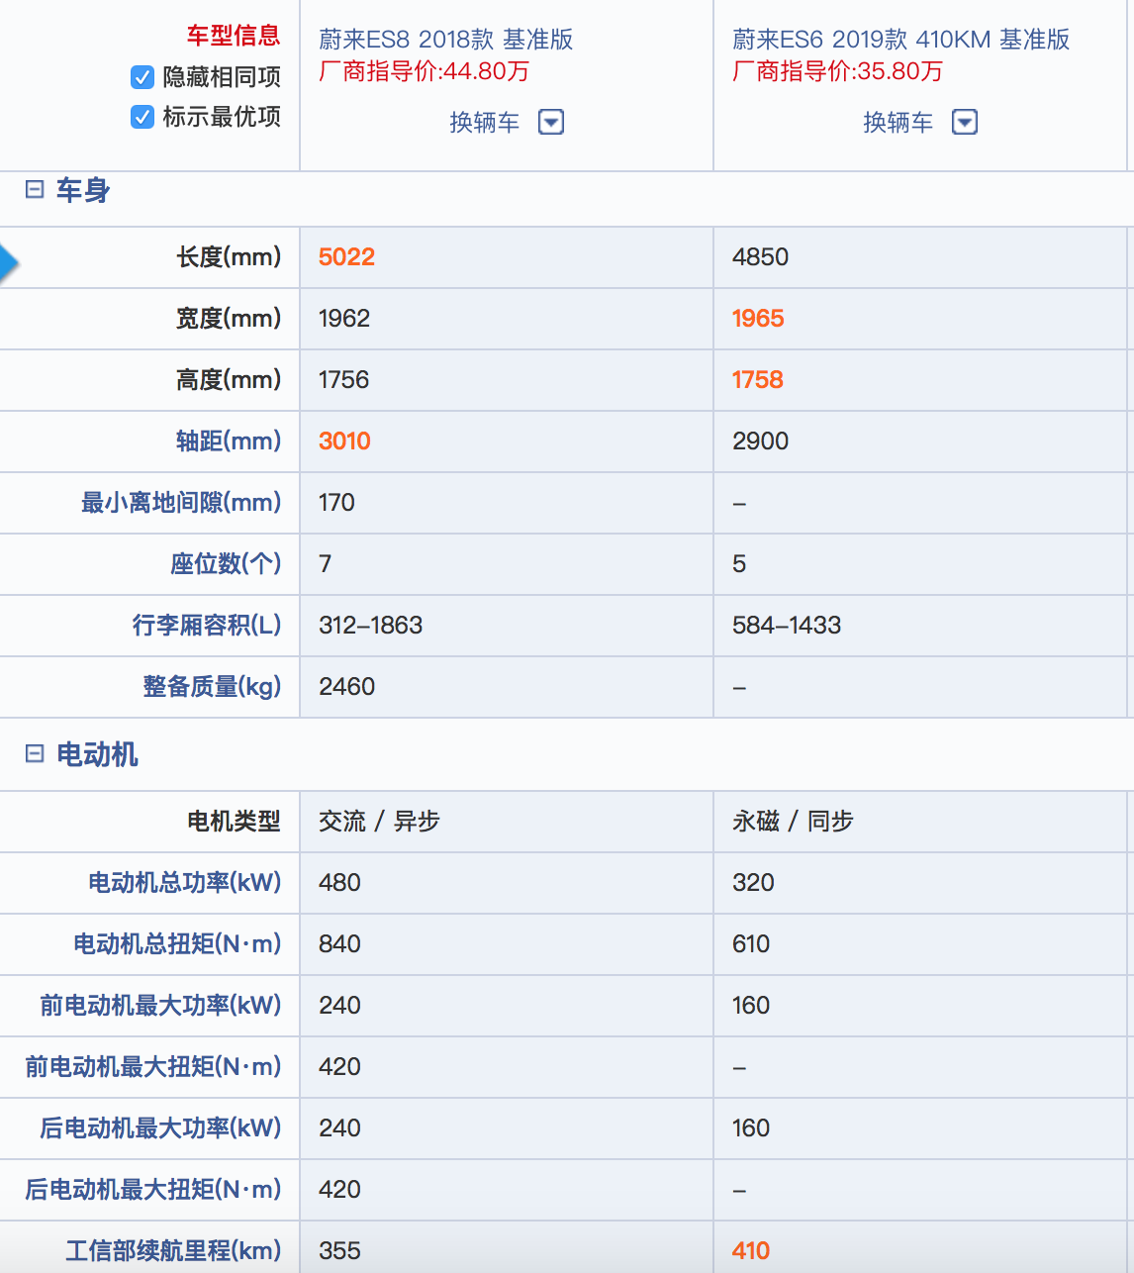Click the ES6 price 厂商指导价:35.80万
Screen dimensions: 1134x1273
click(x=838, y=71)
